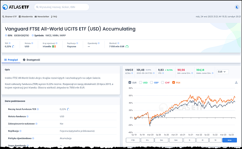Switch to the Dostępność tab
Viewport: 242px width, 149px height.
(x=31, y=60)
